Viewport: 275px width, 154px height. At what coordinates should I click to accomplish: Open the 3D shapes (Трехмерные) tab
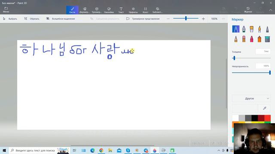[x=97, y=10]
